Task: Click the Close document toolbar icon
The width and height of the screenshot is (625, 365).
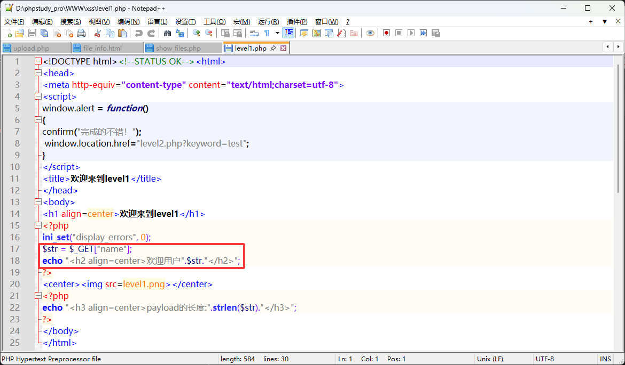Action: 57,33
